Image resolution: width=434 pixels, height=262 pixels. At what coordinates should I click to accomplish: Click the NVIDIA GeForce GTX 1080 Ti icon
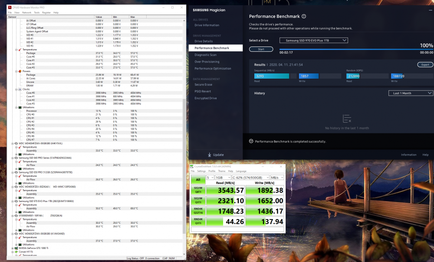coord(16,248)
